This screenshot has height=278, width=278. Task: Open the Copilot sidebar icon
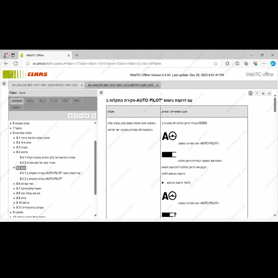pos(273,63)
